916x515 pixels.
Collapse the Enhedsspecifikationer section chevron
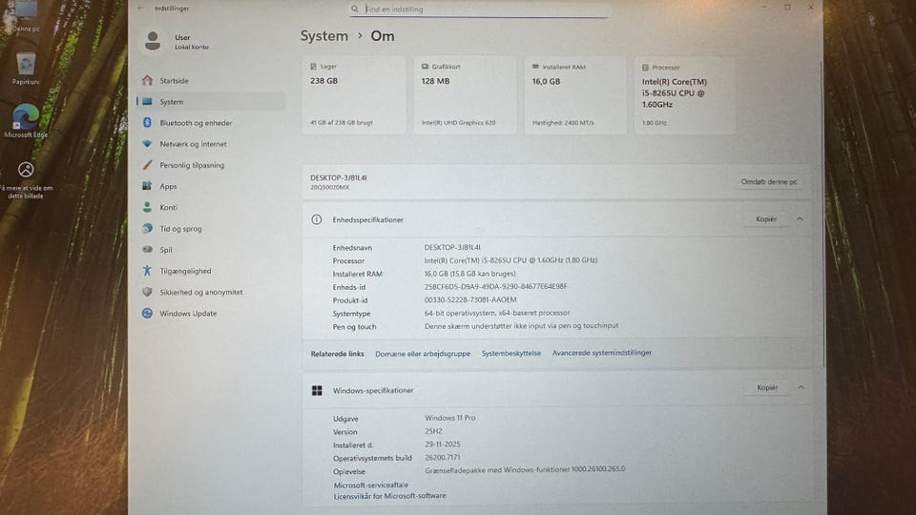pyautogui.click(x=800, y=219)
